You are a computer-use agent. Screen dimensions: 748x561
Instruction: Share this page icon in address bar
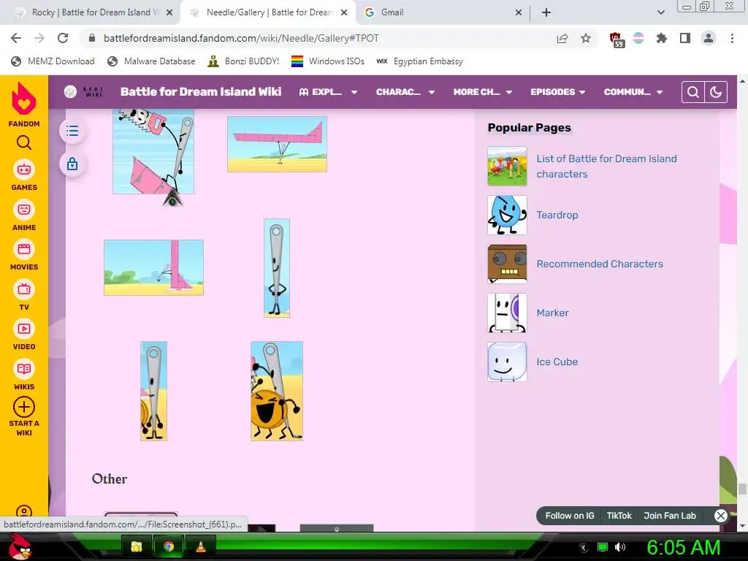[562, 39]
